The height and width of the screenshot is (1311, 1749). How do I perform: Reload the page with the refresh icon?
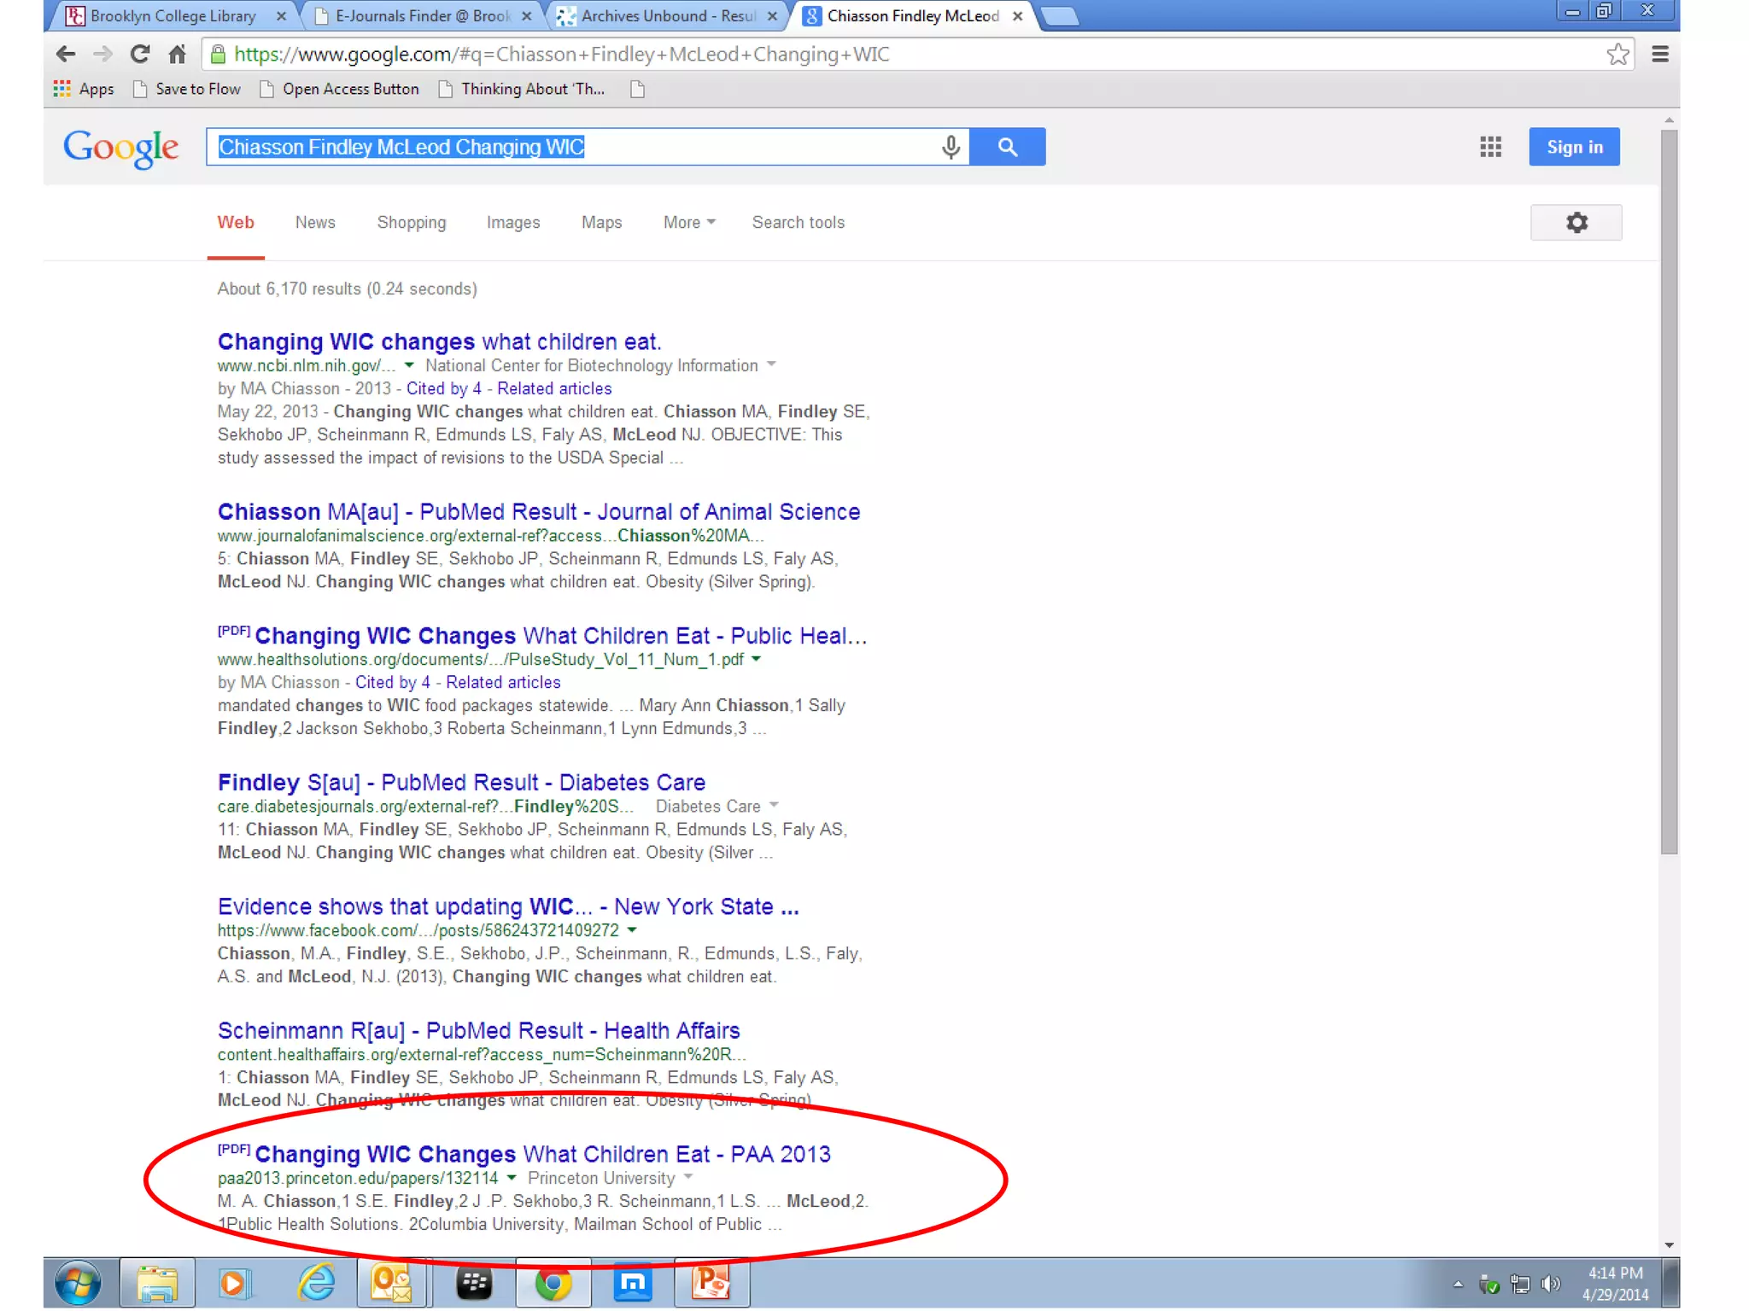coord(140,55)
